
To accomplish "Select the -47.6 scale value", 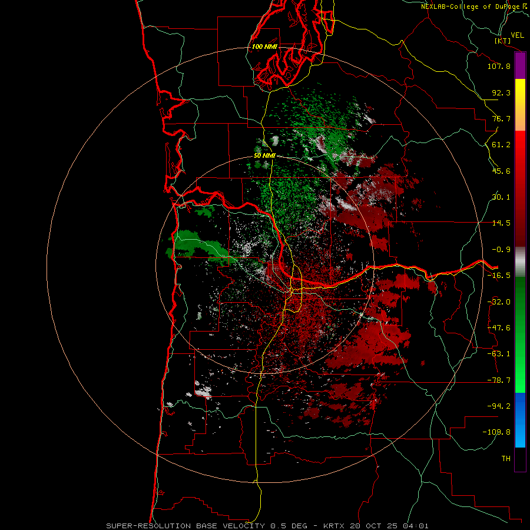I will pyautogui.click(x=499, y=328).
